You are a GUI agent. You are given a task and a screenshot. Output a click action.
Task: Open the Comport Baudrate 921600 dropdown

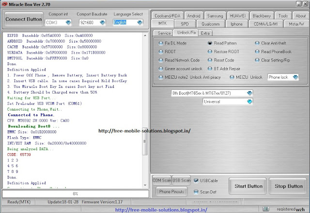(x=102, y=23)
